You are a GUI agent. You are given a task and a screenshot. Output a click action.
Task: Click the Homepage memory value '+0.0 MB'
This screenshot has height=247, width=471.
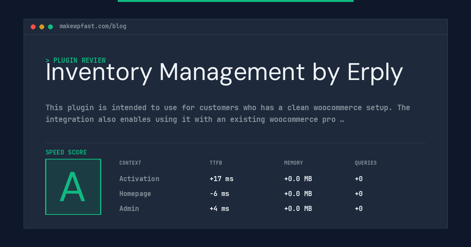(x=298, y=194)
